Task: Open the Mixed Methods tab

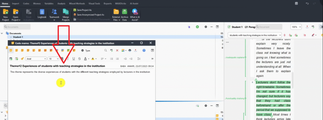Action: (77, 3)
